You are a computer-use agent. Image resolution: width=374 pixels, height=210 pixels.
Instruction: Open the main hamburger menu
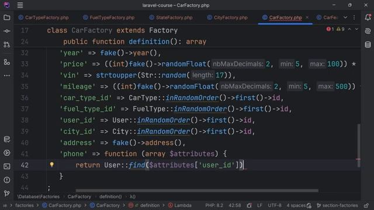(20, 5)
